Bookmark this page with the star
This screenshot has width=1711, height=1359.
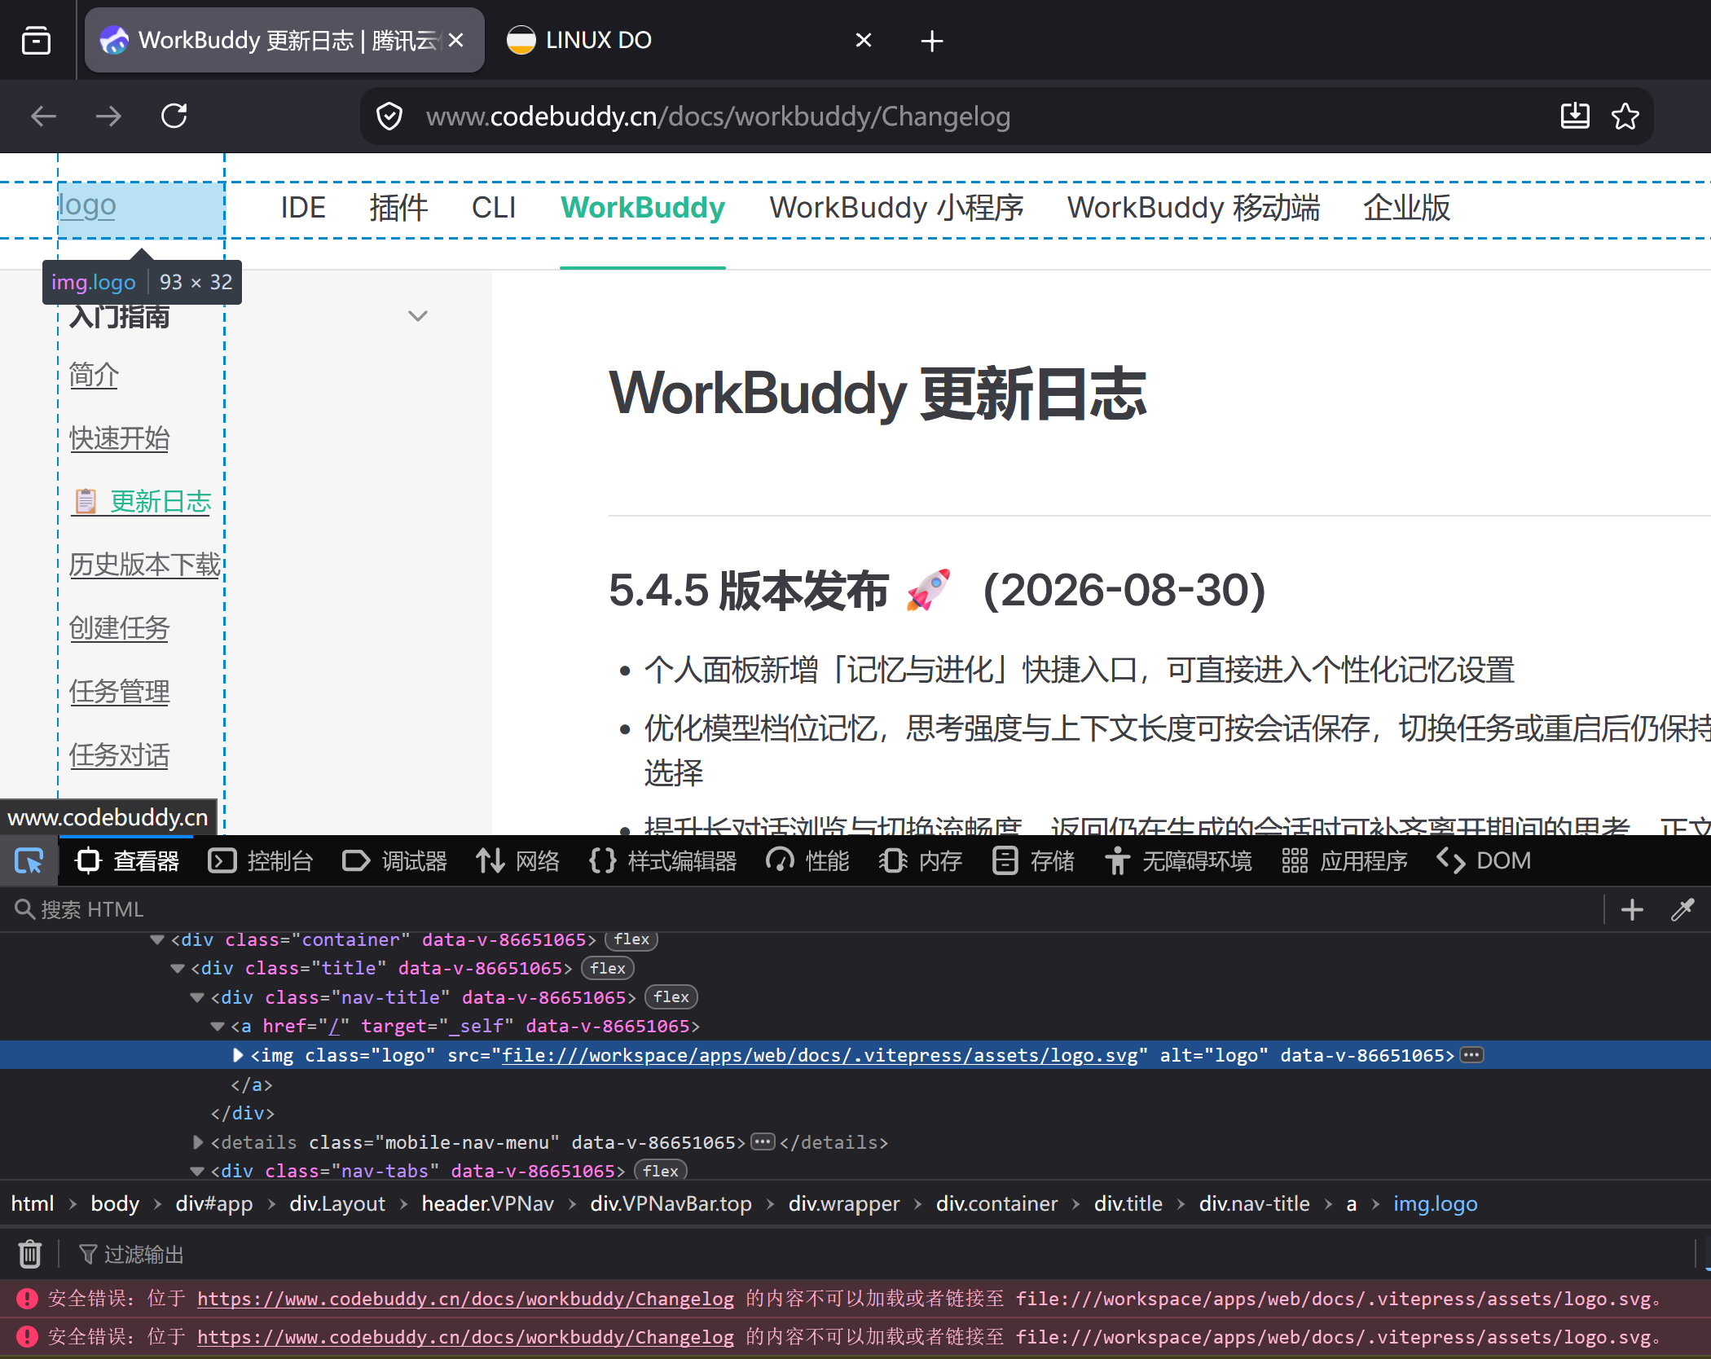point(1625,116)
